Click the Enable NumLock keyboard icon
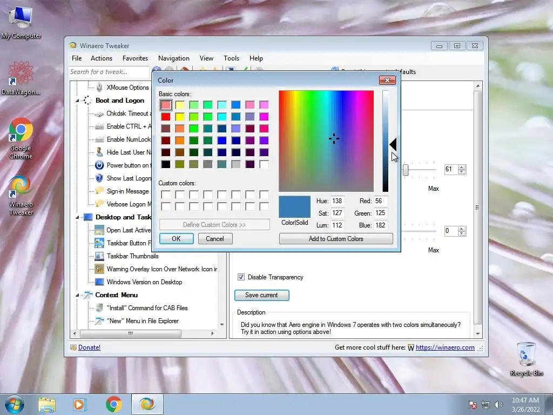This screenshot has height=415, width=553. [99, 139]
